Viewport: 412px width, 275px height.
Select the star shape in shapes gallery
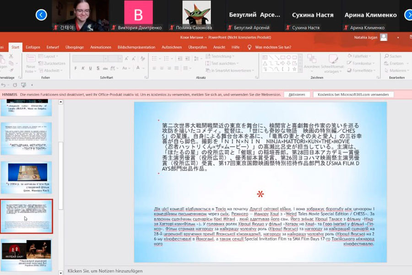(x=294, y=69)
